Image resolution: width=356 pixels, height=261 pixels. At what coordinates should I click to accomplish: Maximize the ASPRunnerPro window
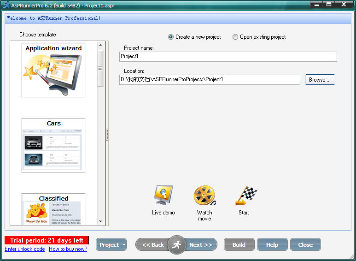pos(329,4)
